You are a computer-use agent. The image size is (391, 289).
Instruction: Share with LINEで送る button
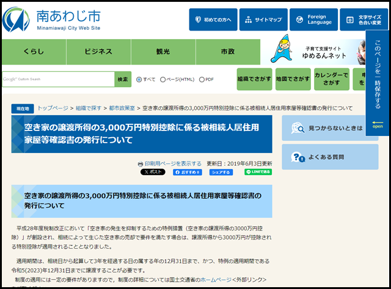tap(258, 172)
